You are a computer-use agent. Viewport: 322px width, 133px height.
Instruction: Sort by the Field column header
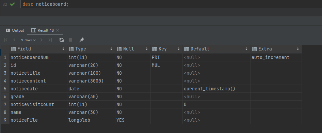[38, 49]
